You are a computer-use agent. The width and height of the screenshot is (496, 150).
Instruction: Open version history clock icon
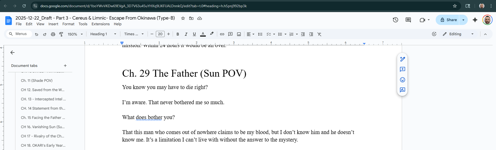(395, 20)
